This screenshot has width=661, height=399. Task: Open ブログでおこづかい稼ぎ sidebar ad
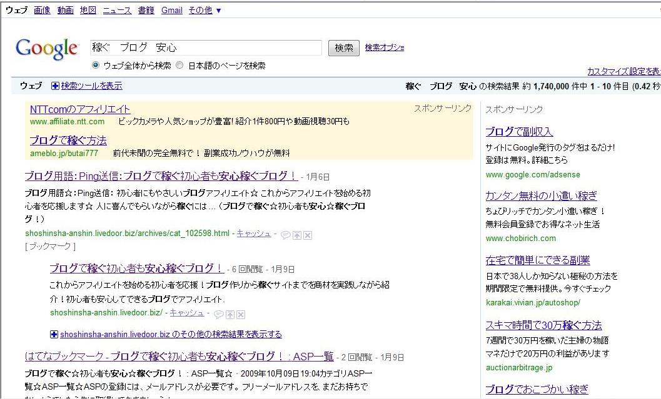point(537,389)
